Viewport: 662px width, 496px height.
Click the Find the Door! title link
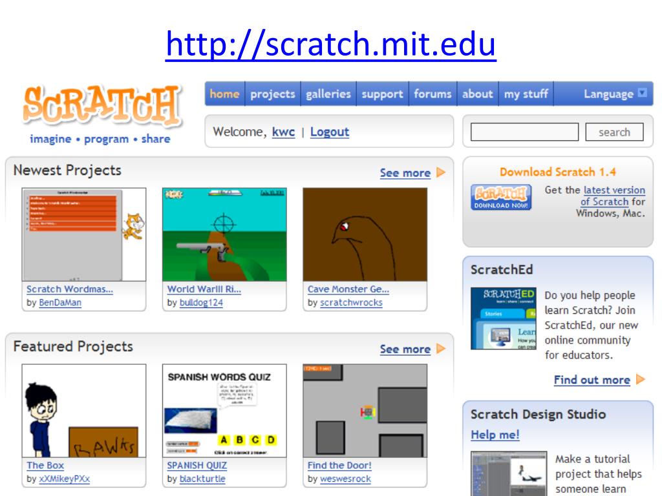click(339, 466)
